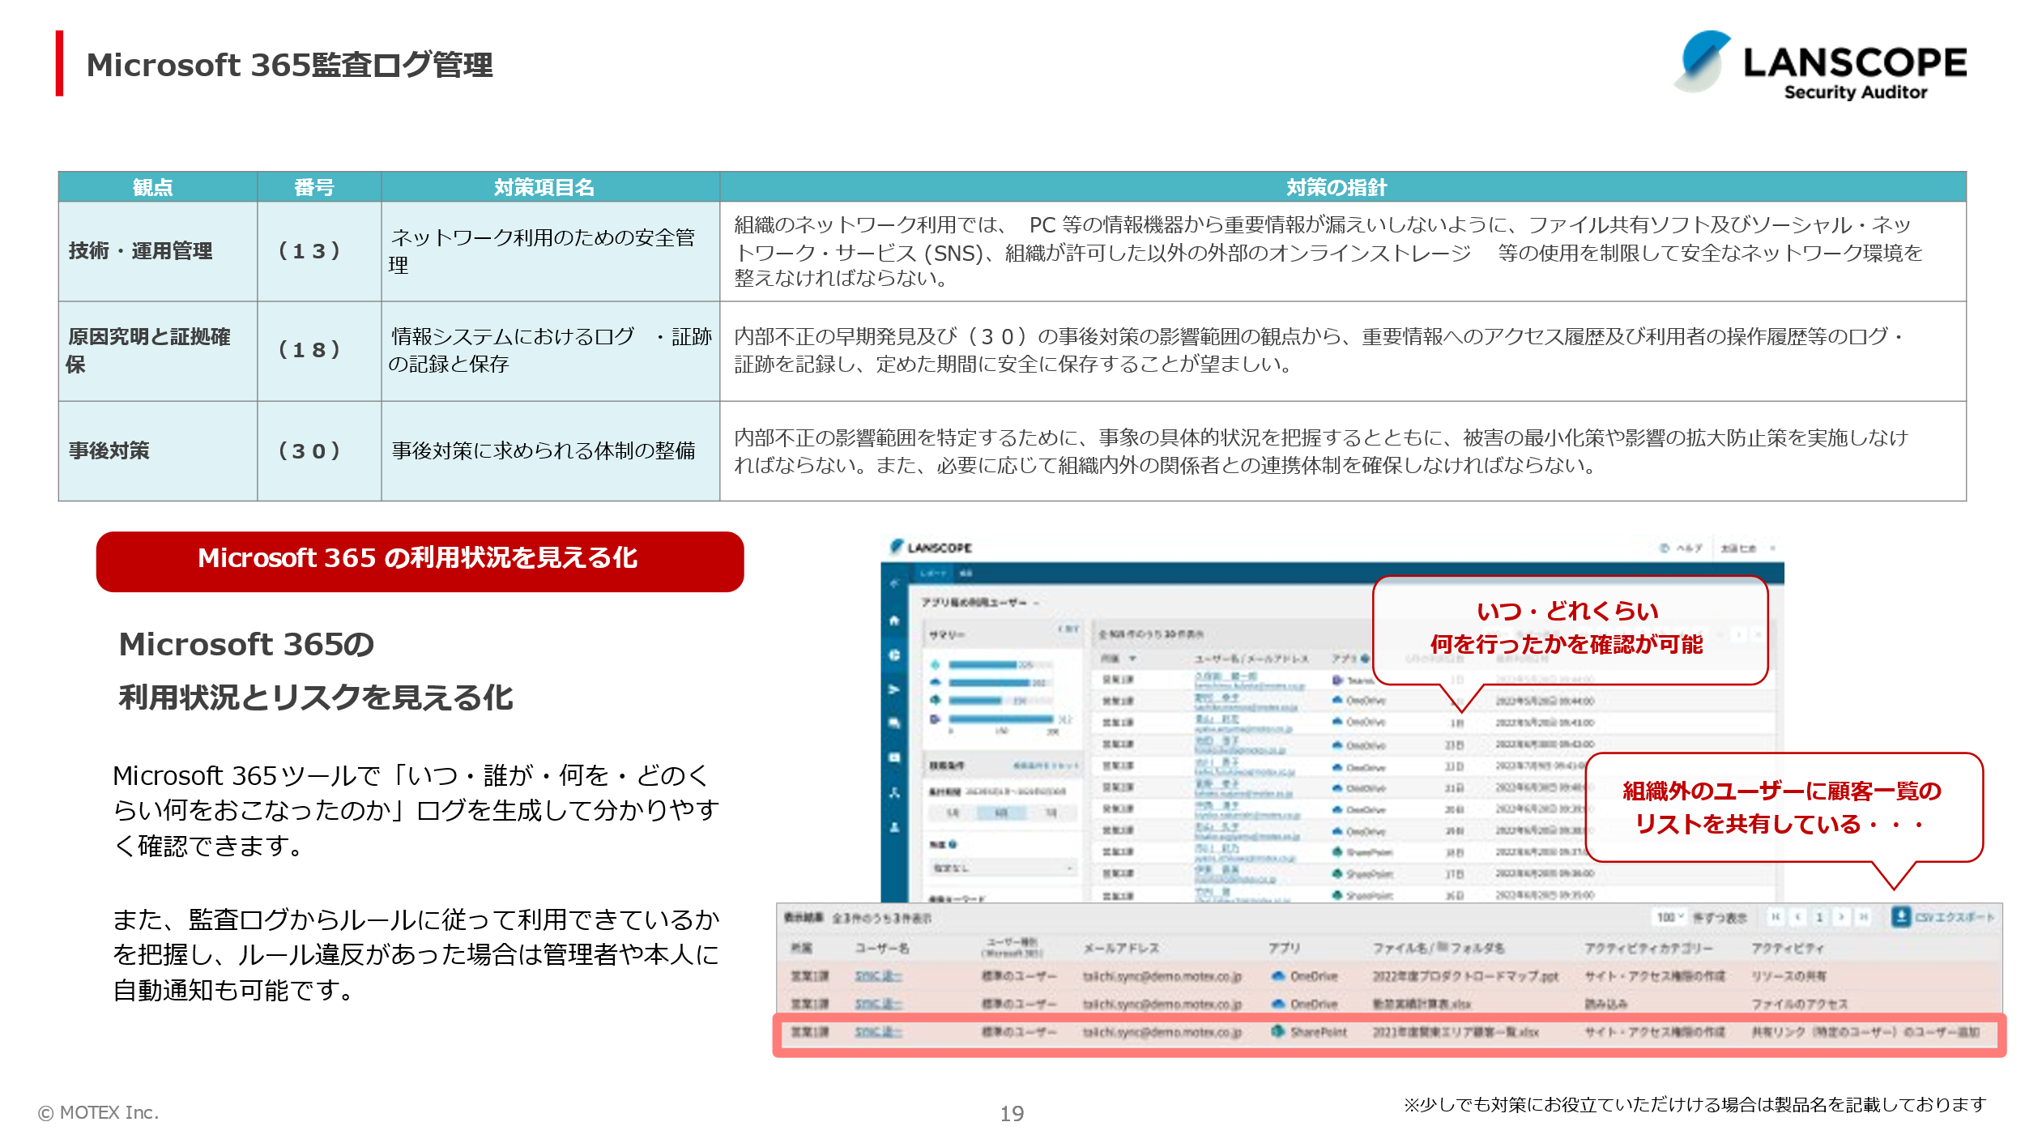Click the アクティビティカテゴリー column header
Screen dimensions: 2025x1139
pos(1648,947)
